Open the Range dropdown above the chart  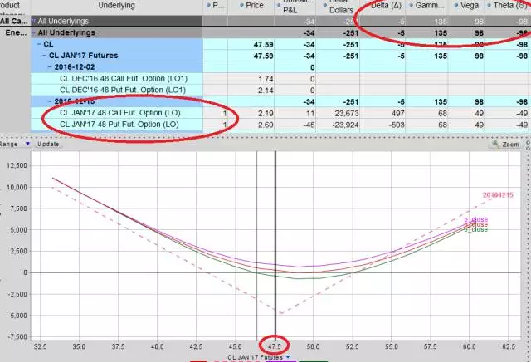(x=27, y=144)
